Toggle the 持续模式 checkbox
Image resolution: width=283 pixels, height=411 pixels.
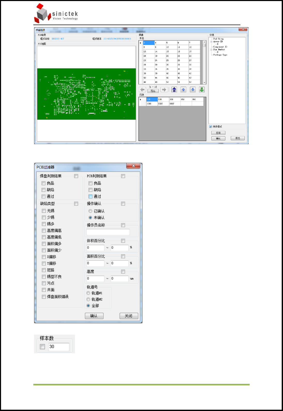(211, 127)
